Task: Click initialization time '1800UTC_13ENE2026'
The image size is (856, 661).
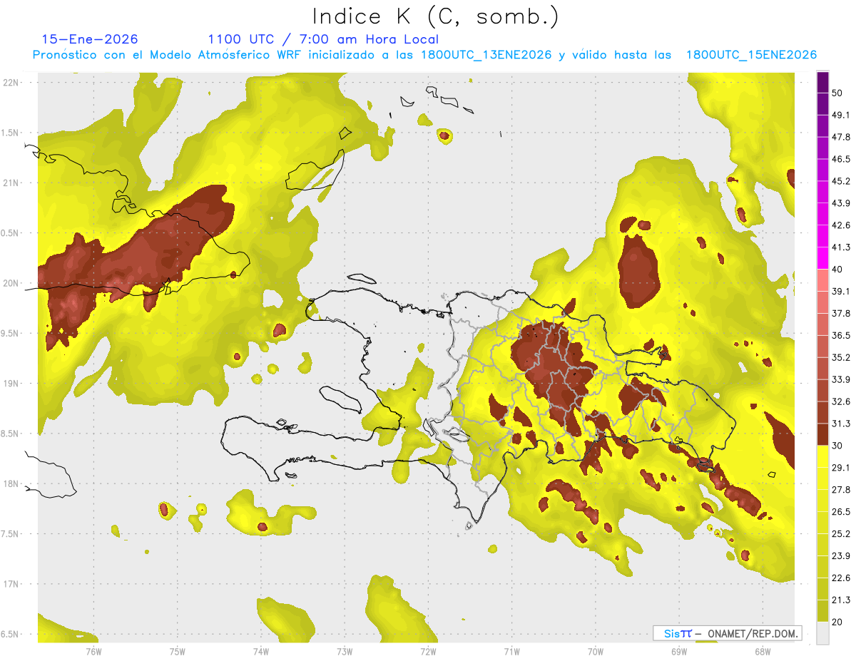Action: 486,55
